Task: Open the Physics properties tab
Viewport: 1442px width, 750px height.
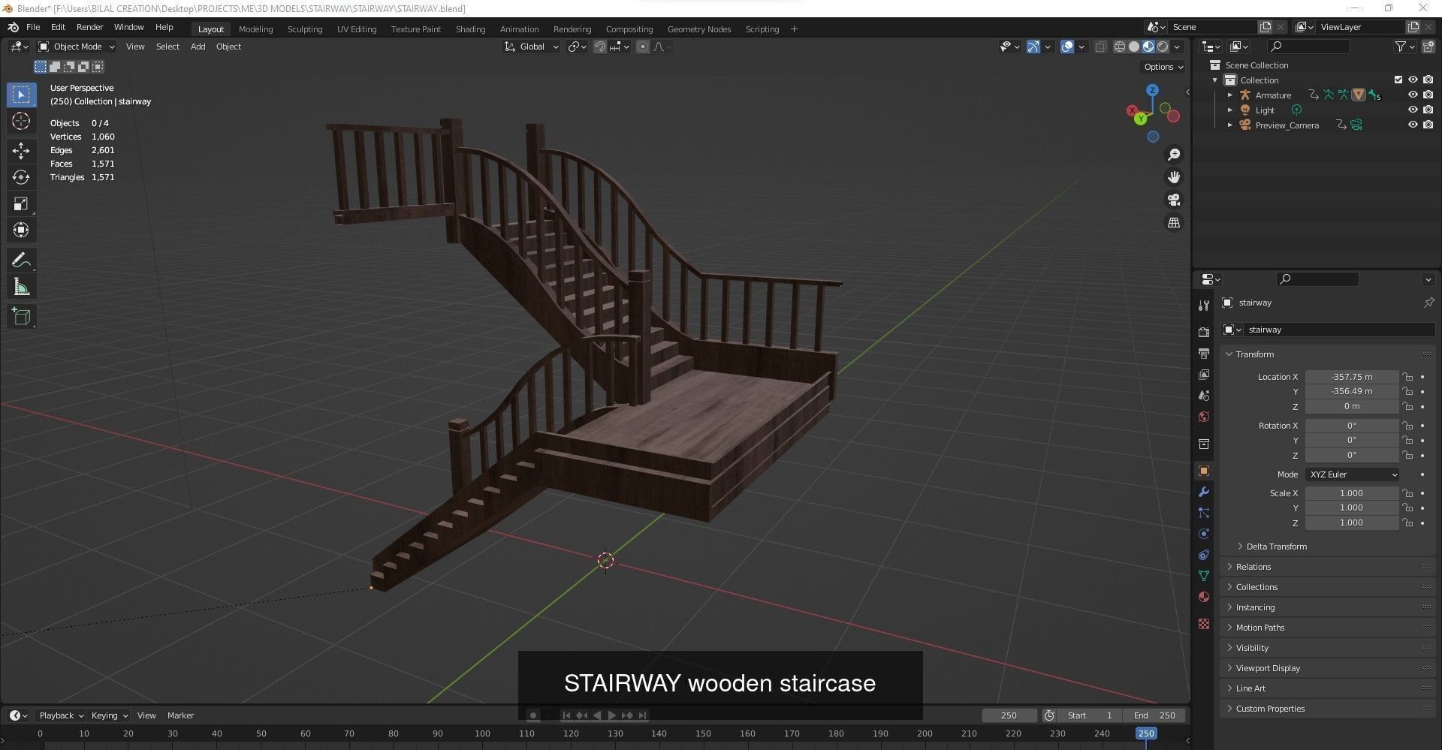Action: tap(1204, 534)
